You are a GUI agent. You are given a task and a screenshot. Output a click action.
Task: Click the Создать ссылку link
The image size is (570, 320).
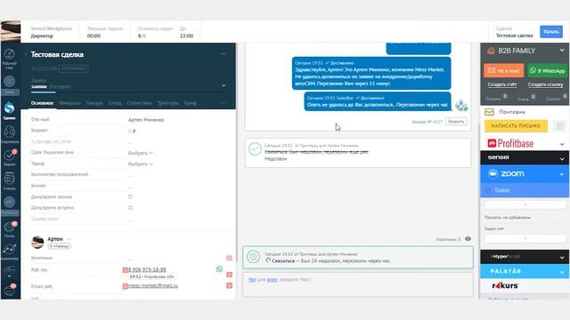(x=545, y=84)
